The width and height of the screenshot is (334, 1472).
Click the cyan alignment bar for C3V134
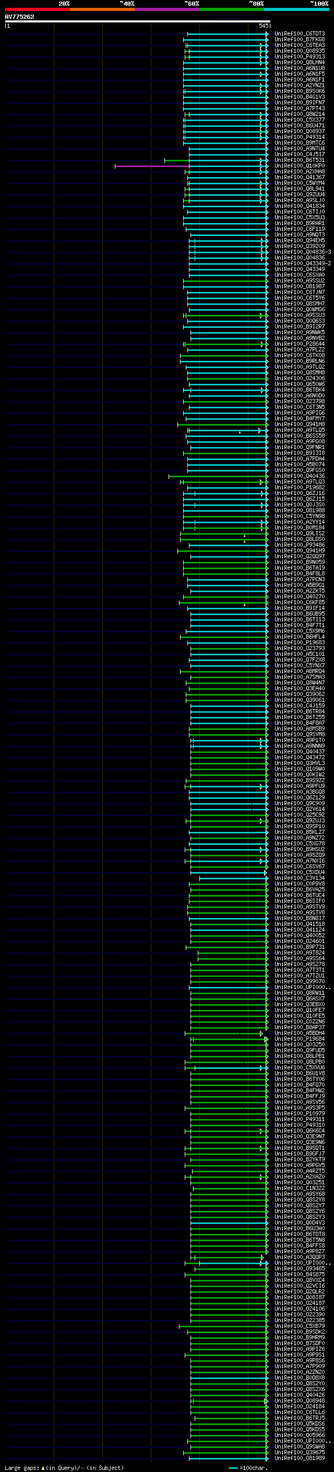point(233,878)
